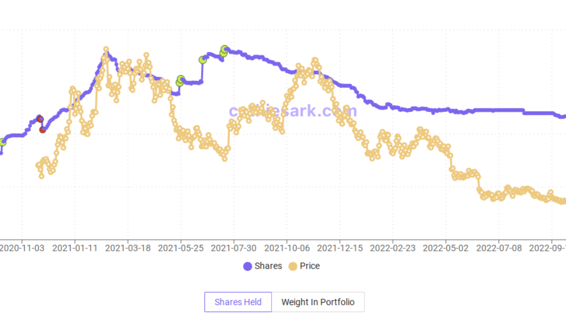The width and height of the screenshot is (566, 323).
Task: Toggle the Price series via its legend label
Action: click(309, 266)
